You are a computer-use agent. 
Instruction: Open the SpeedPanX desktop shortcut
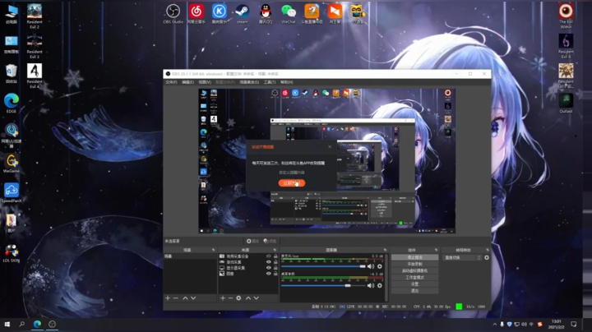12,193
